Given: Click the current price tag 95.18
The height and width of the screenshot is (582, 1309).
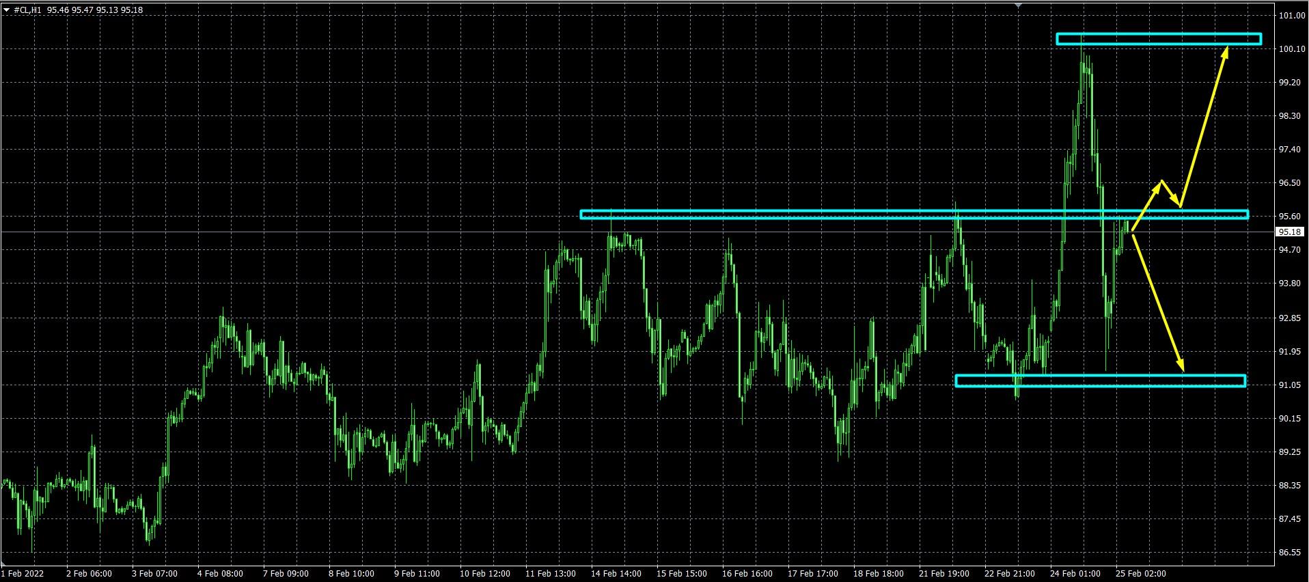Looking at the screenshot, I should tap(1290, 232).
